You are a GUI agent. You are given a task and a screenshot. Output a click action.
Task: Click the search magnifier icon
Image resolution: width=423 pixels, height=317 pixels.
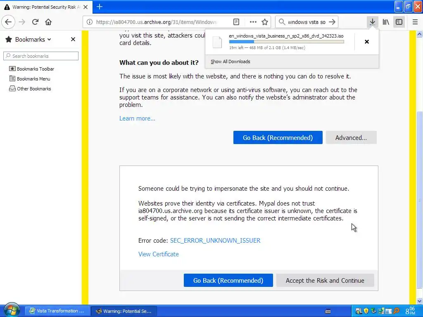pos(282,22)
